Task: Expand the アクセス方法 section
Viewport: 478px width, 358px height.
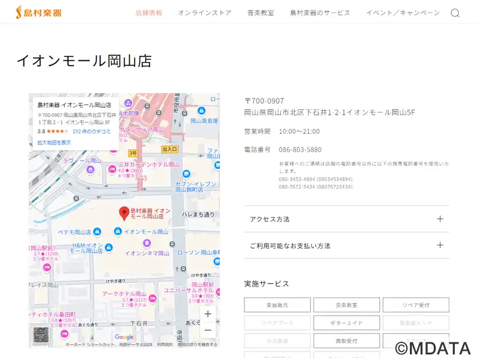Action: [x=347, y=219]
